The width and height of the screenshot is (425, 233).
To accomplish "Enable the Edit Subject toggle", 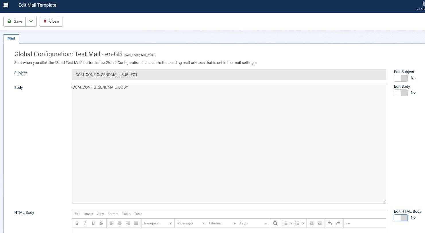I will pyautogui.click(x=401, y=78).
